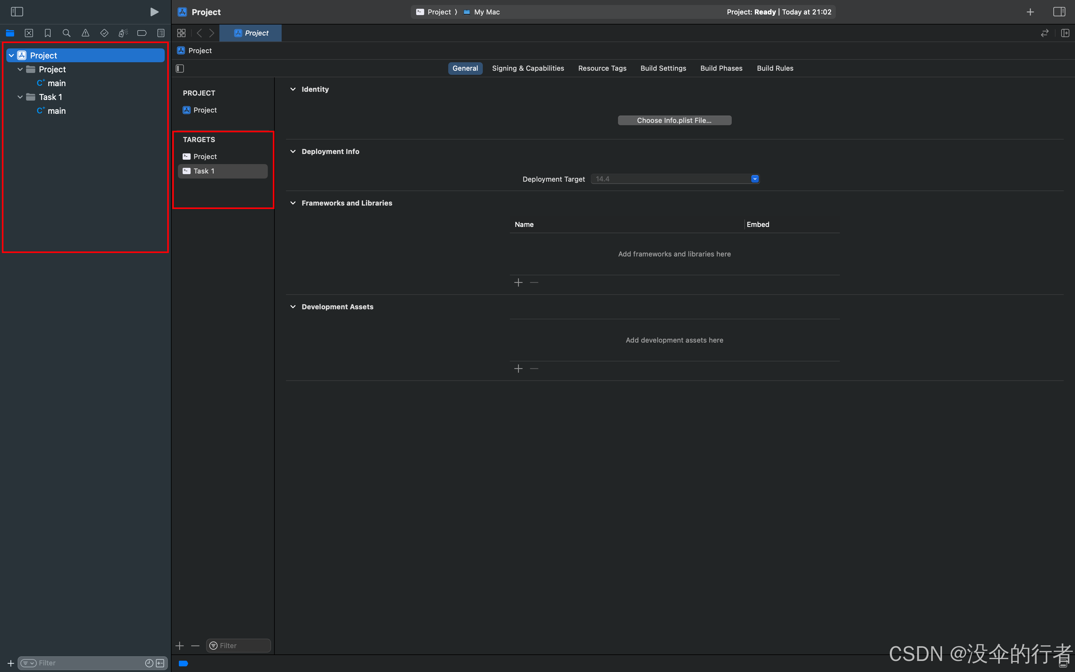Go back in editor history

pyautogui.click(x=200, y=33)
